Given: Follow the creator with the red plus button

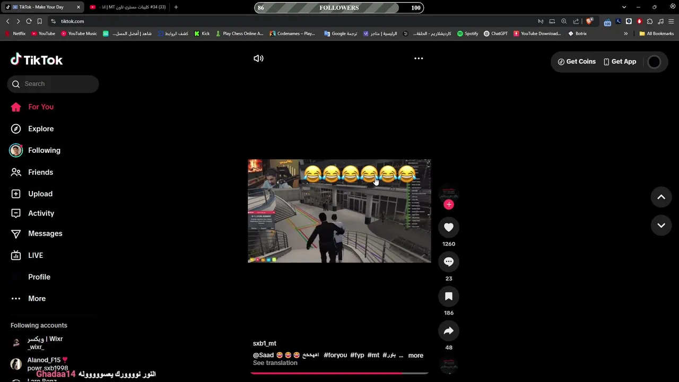Looking at the screenshot, I should tap(449, 204).
